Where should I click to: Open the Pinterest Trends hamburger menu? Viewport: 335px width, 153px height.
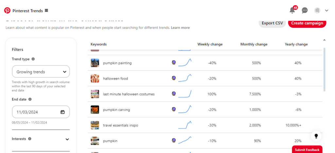[x=46, y=10]
